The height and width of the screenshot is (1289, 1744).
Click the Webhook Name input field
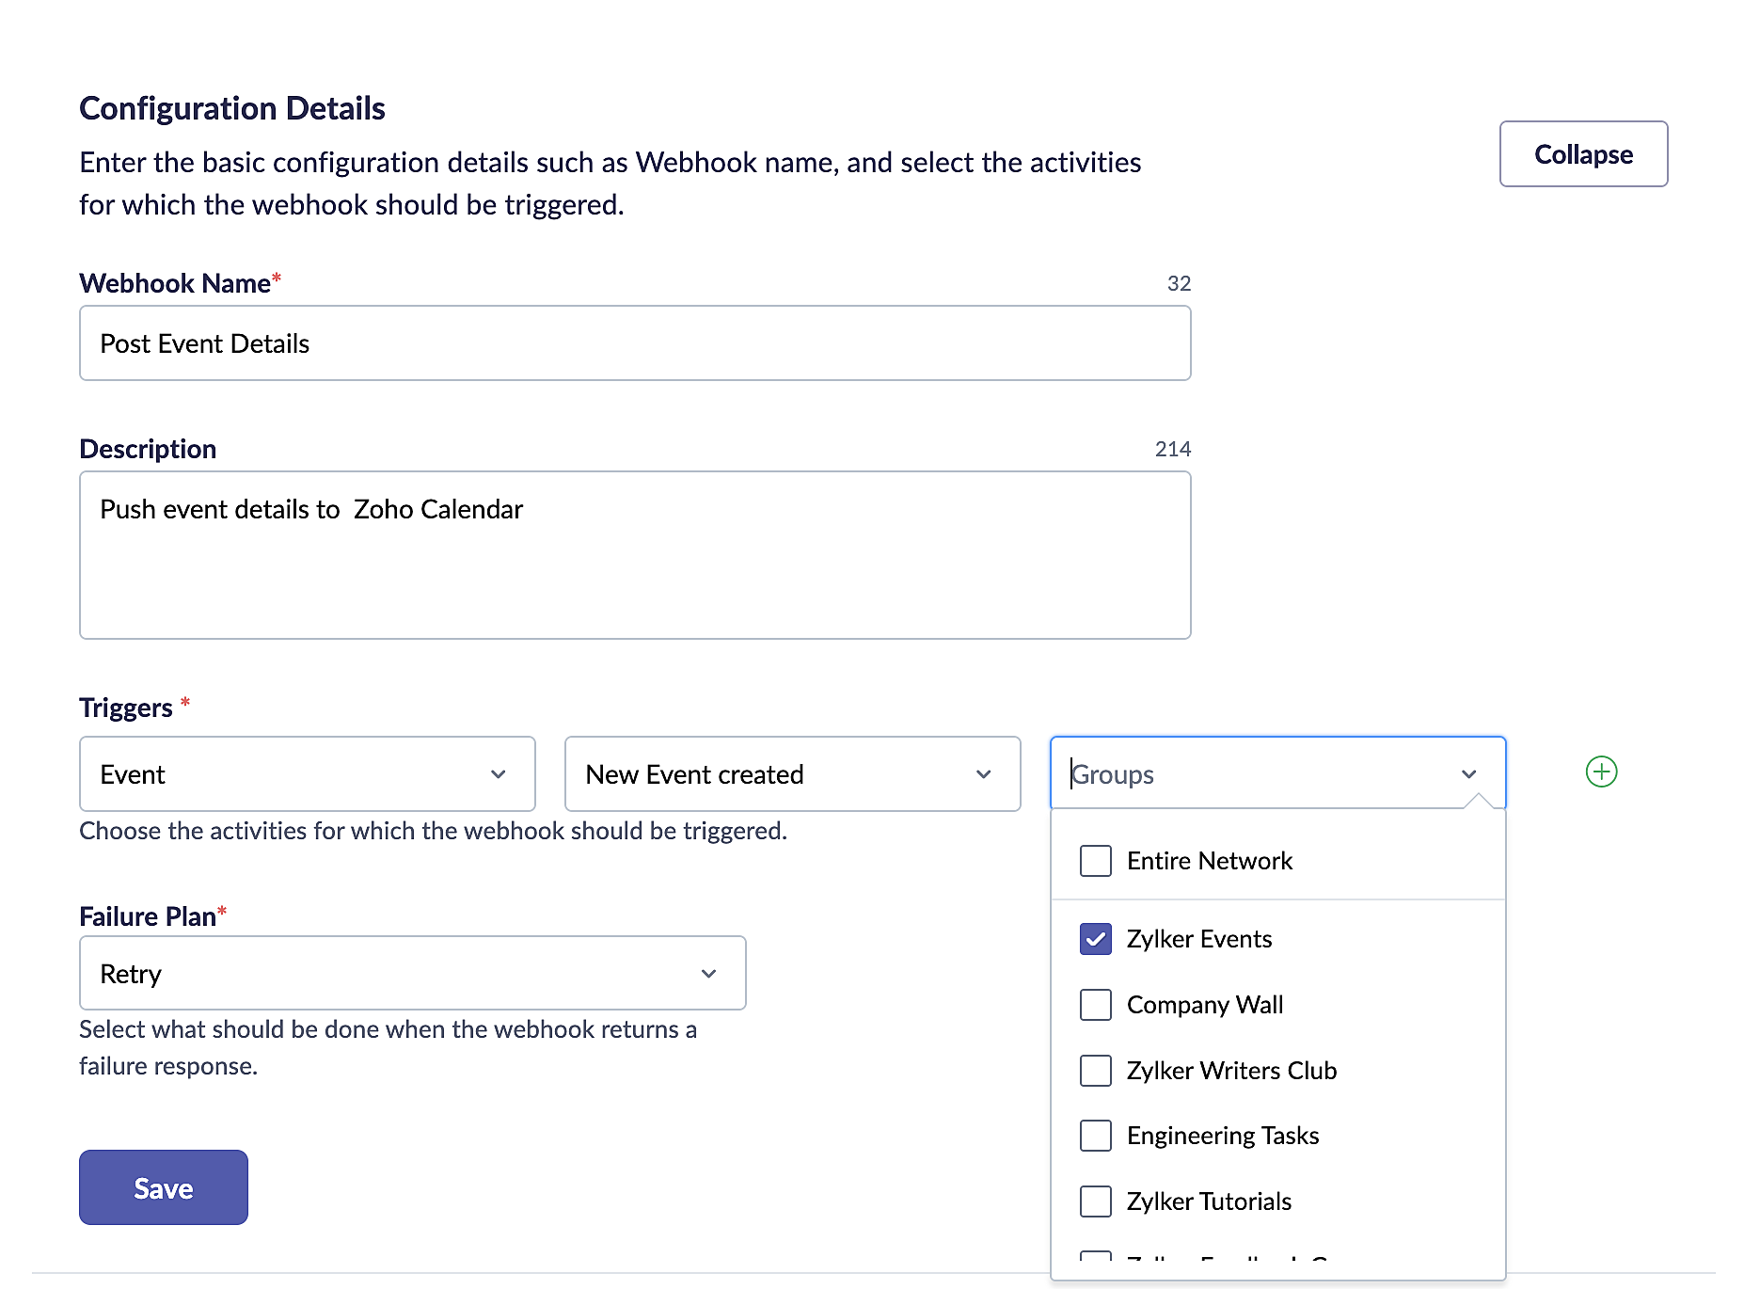point(635,343)
